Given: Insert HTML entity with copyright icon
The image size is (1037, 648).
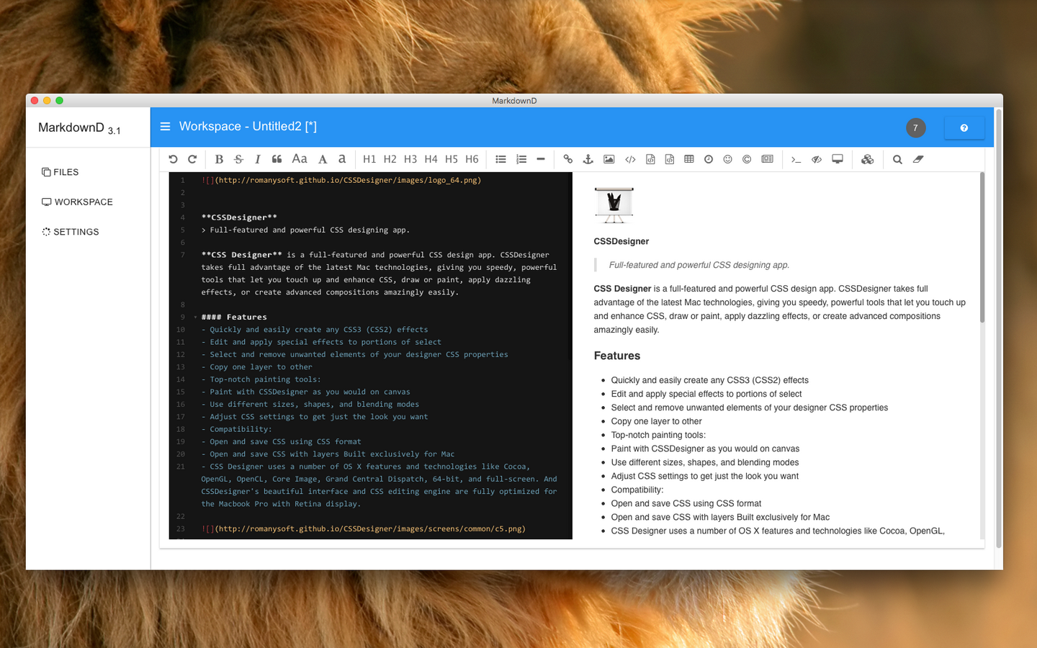Looking at the screenshot, I should [x=747, y=159].
